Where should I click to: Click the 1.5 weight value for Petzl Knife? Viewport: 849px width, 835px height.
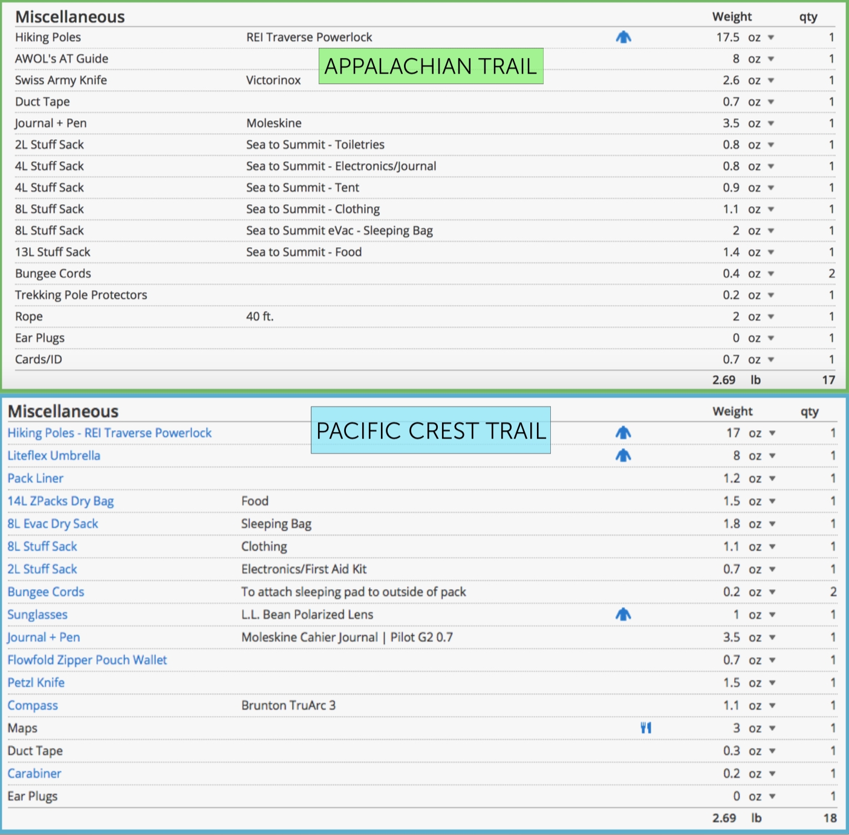pyautogui.click(x=732, y=683)
